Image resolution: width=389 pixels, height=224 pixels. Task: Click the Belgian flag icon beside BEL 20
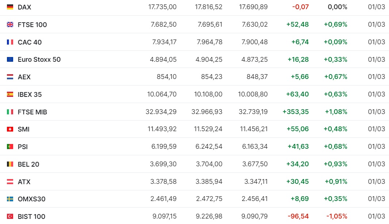10,164
